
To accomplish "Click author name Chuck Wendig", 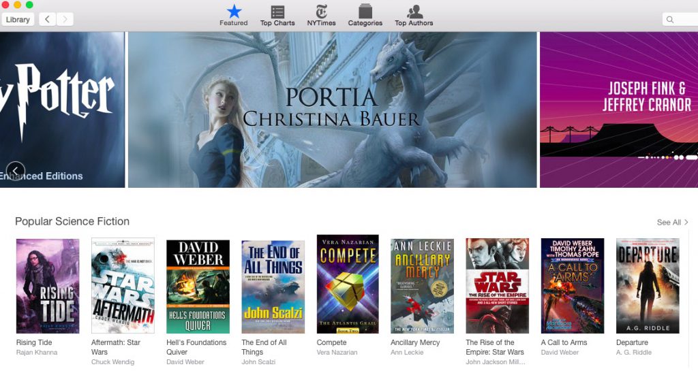I will [112, 362].
